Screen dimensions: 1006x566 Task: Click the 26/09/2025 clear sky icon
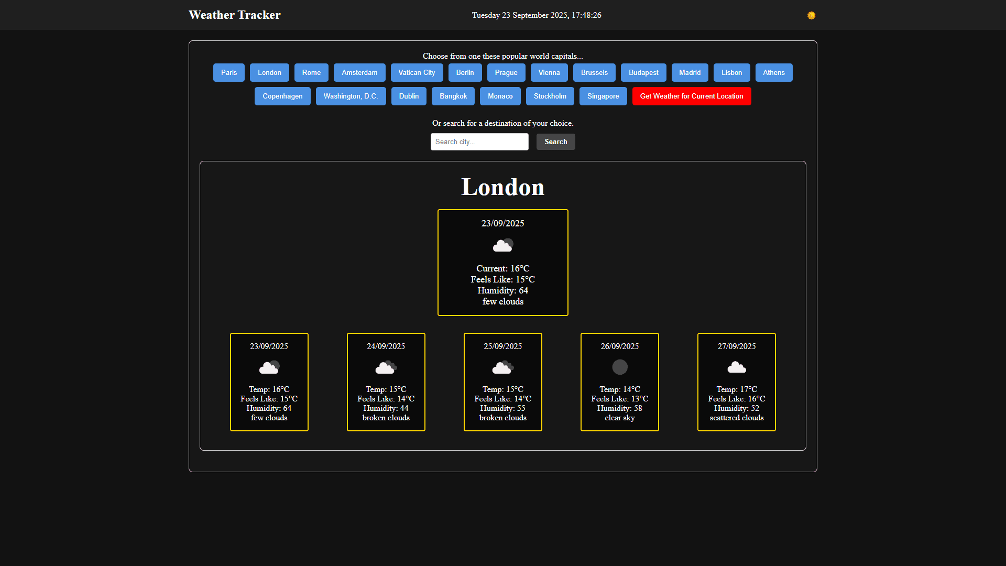pos(620,367)
